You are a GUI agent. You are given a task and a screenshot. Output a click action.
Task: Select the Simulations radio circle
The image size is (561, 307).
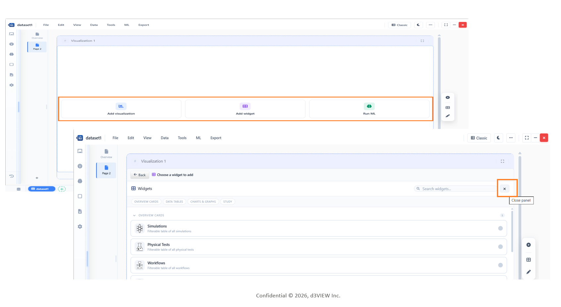500,228
